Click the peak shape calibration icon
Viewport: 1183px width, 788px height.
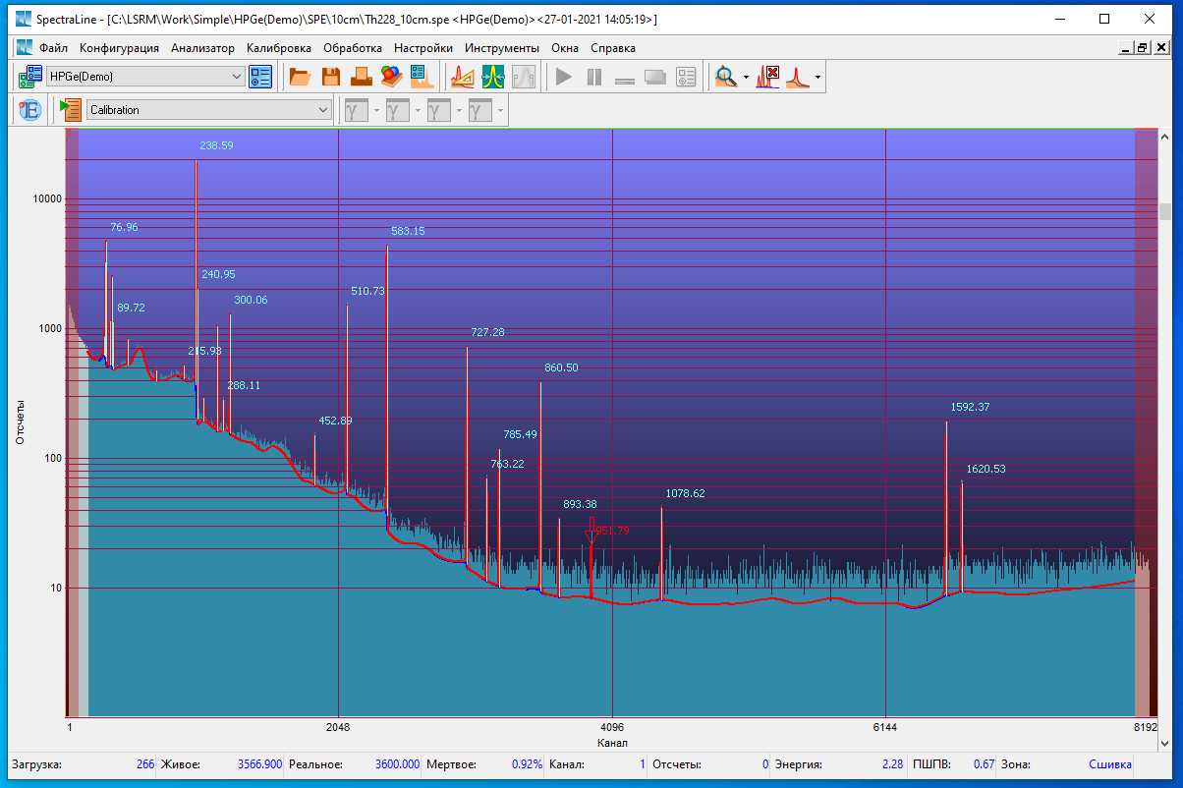(x=493, y=77)
